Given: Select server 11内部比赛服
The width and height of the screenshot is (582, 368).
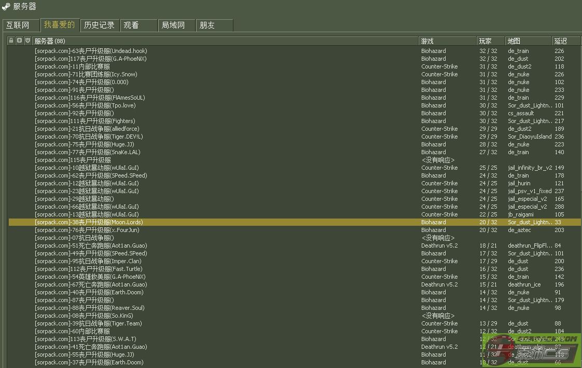Looking at the screenshot, I should point(73,66).
